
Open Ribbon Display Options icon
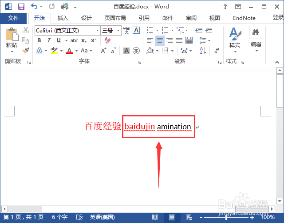coord(238,7)
